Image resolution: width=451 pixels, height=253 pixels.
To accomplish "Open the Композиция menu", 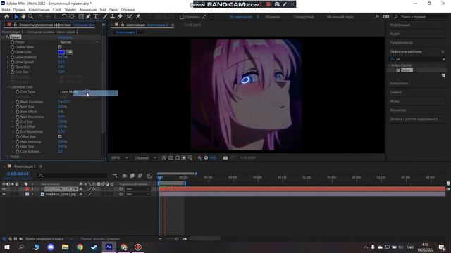I will pos(39,10).
